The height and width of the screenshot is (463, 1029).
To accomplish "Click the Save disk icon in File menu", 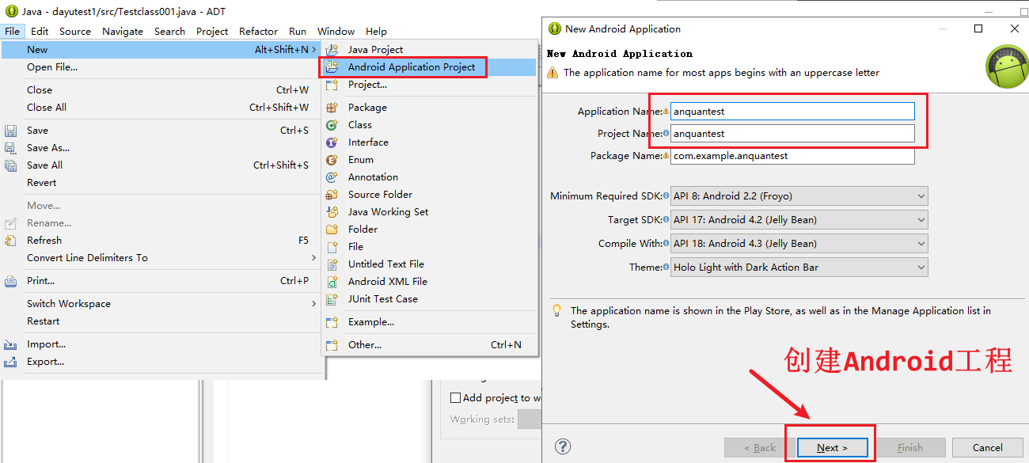I will (x=11, y=131).
